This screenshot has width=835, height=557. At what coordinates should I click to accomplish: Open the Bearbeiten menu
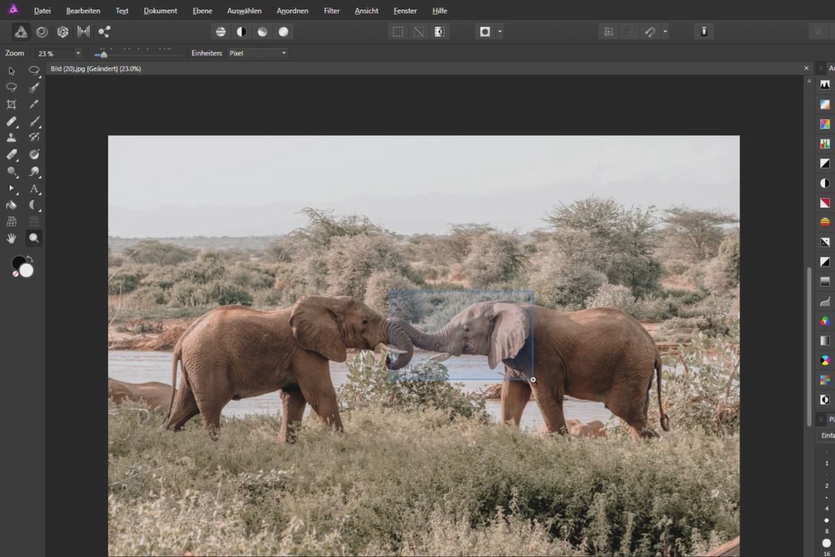pos(83,10)
